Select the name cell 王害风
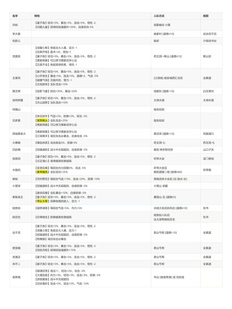This screenshot has height=309, width=232. click(x=16, y=78)
